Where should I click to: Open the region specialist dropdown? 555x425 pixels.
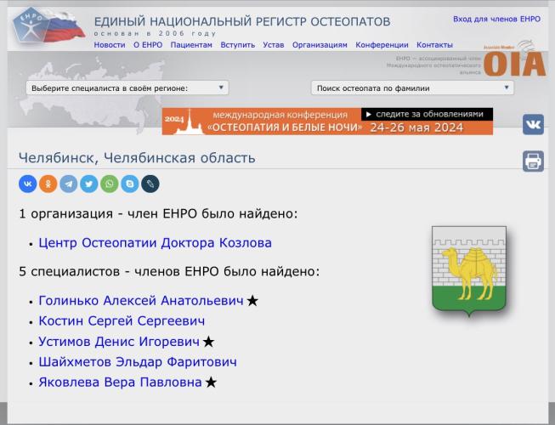point(127,88)
